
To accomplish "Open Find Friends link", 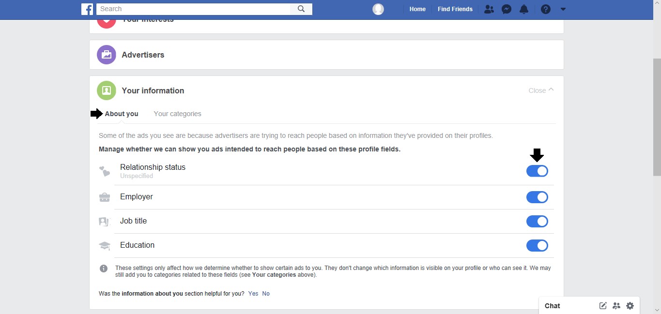I will [x=455, y=9].
